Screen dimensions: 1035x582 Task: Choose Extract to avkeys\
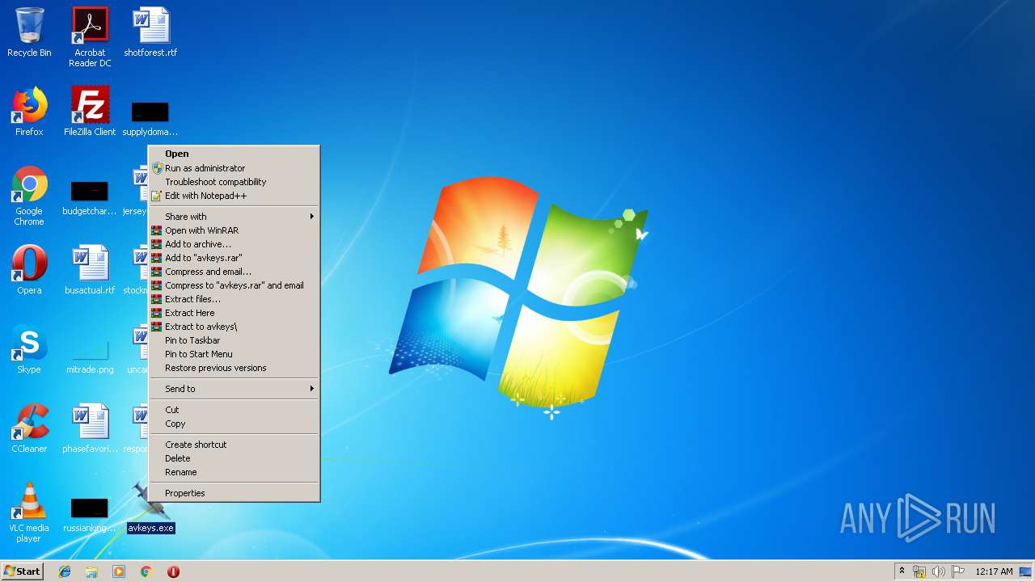pos(234,327)
